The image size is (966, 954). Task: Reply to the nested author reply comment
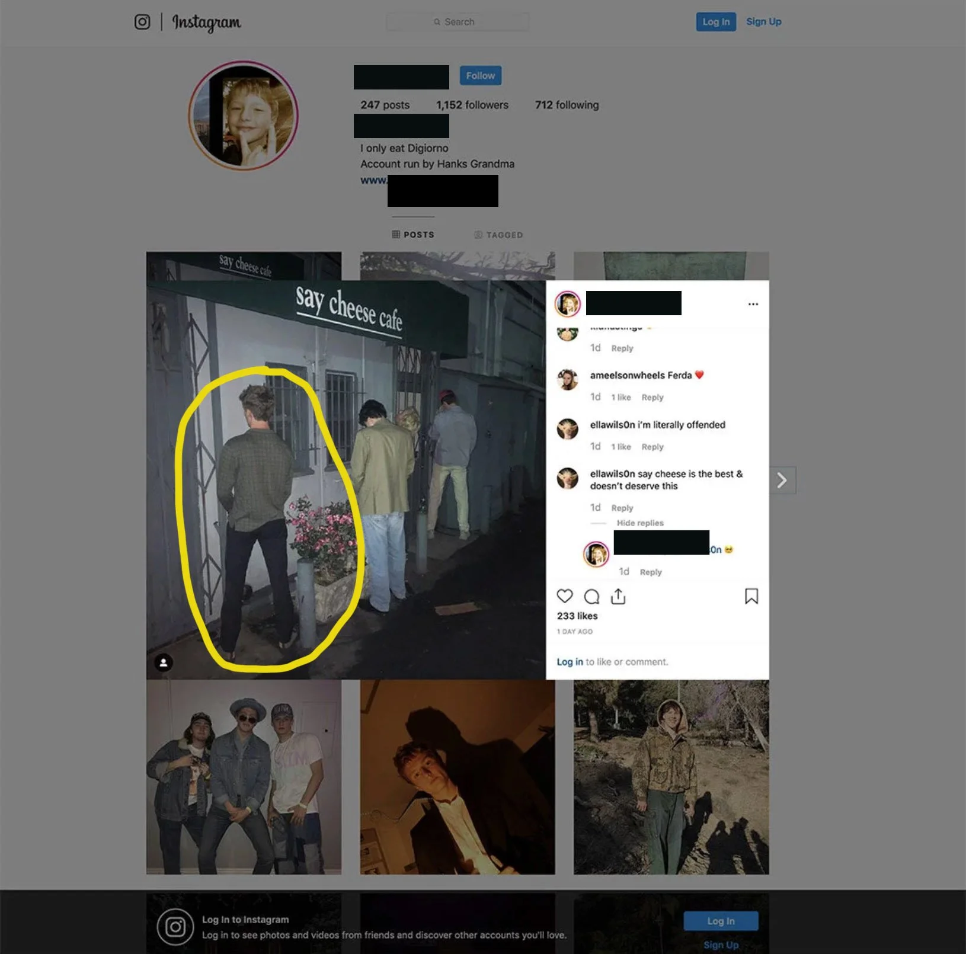(651, 572)
